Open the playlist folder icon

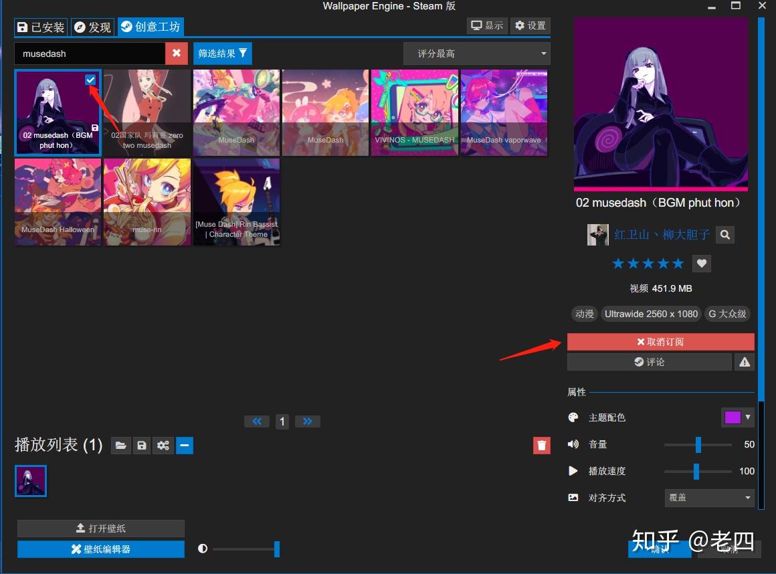tap(121, 446)
